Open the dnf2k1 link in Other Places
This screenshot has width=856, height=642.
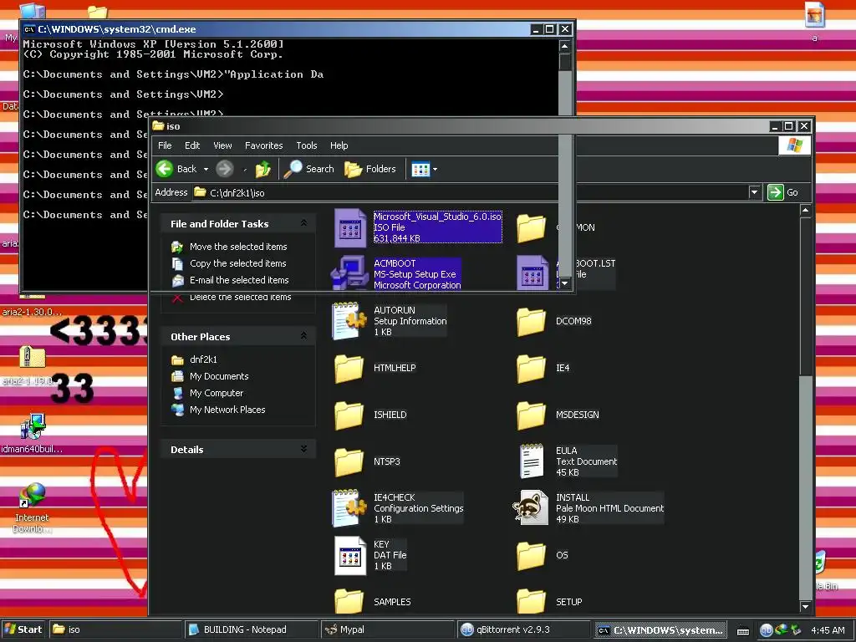click(203, 359)
